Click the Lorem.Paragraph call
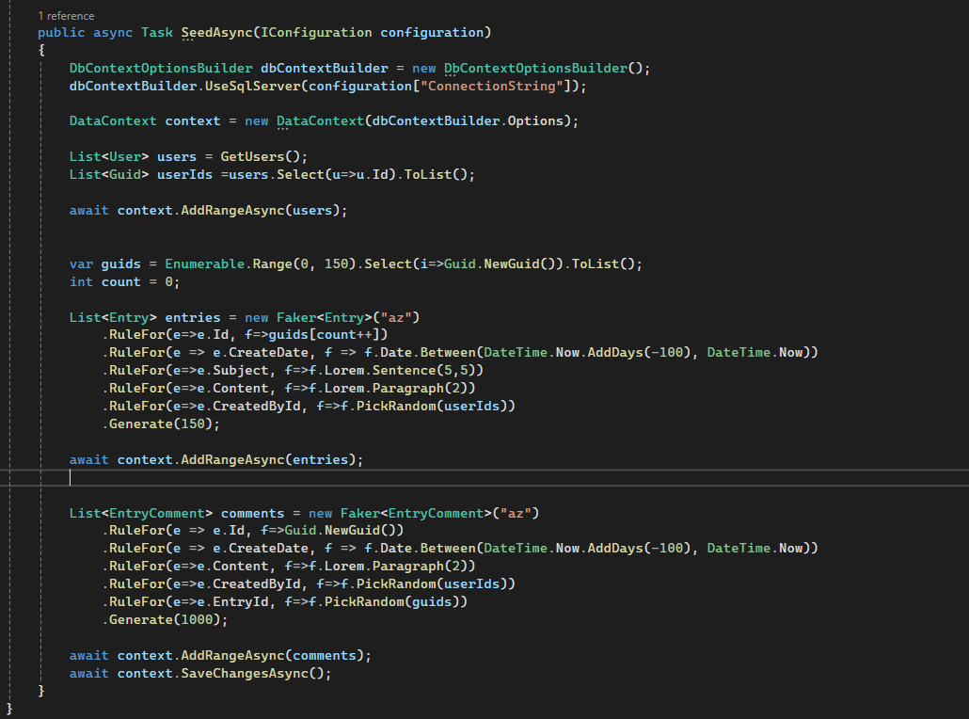969x719 pixels. click(x=386, y=388)
